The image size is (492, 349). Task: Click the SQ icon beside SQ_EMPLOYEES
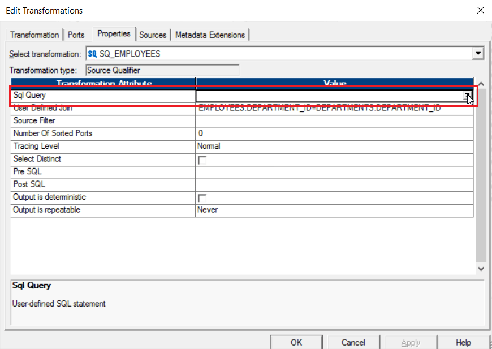tap(92, 54)
